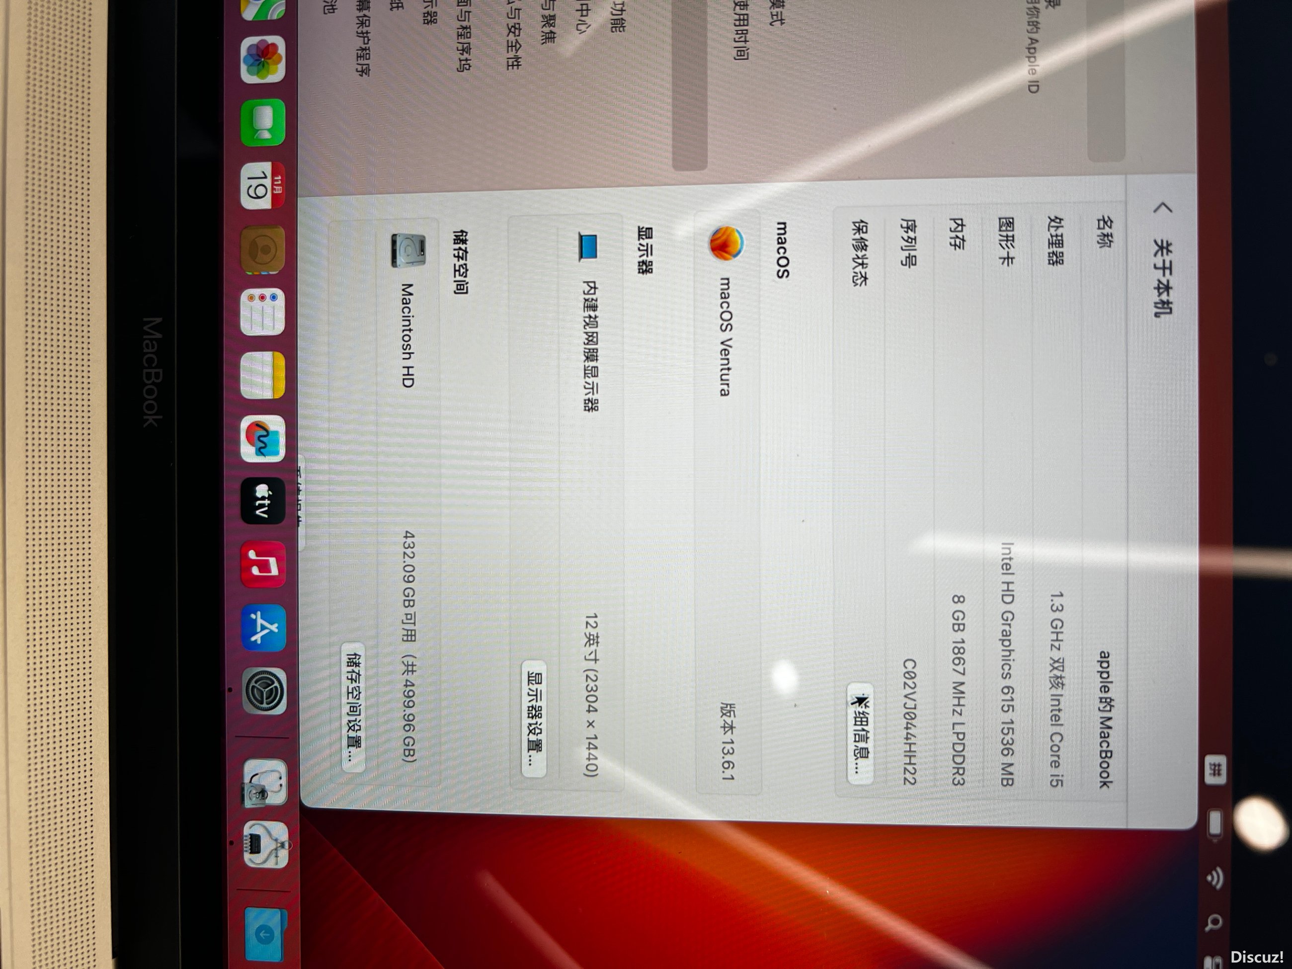Launch the Music app from the Dock
This screenshot has width=1292, height=969.
click(262, 565)
